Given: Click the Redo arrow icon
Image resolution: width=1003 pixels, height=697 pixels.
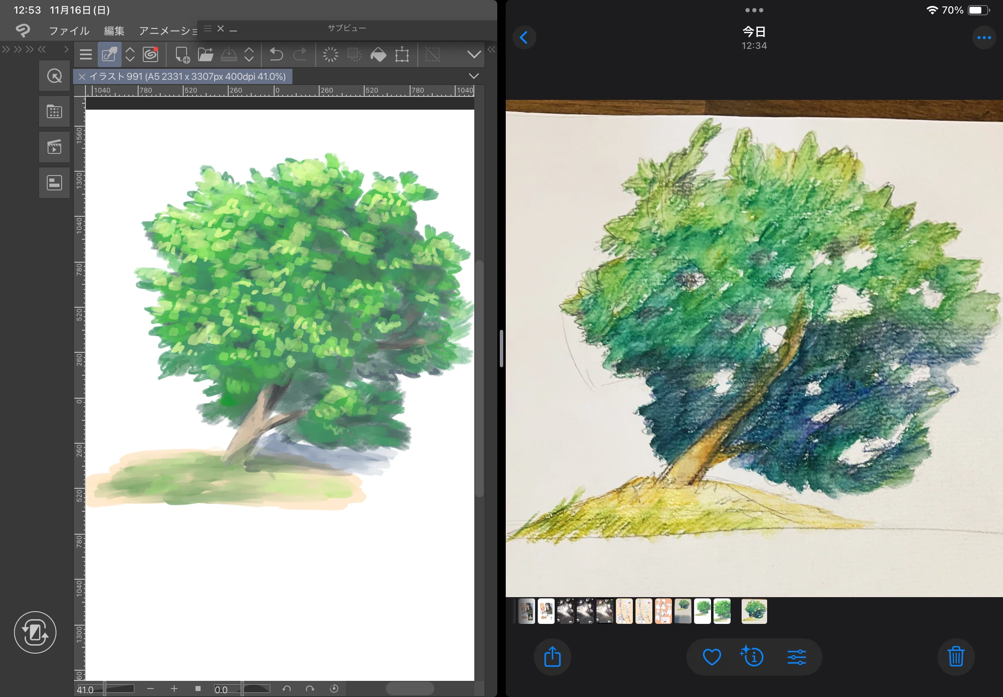Looking at the screenshot, I should 300,54.
